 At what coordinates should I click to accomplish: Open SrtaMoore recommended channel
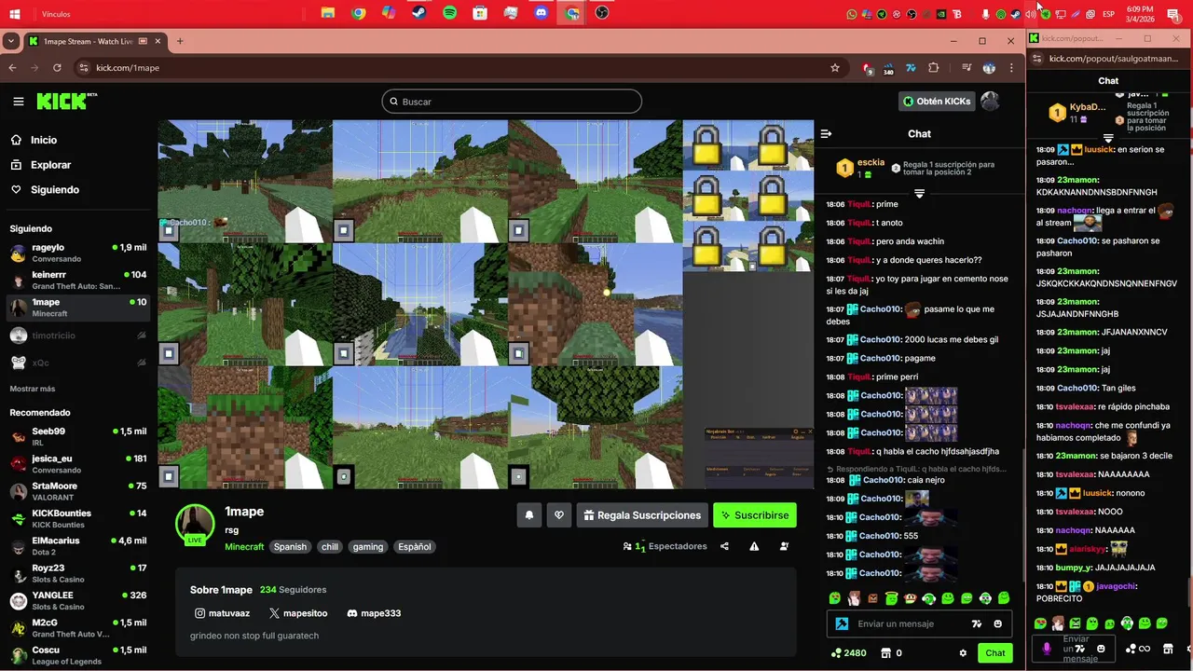click(x=78, y=491)
